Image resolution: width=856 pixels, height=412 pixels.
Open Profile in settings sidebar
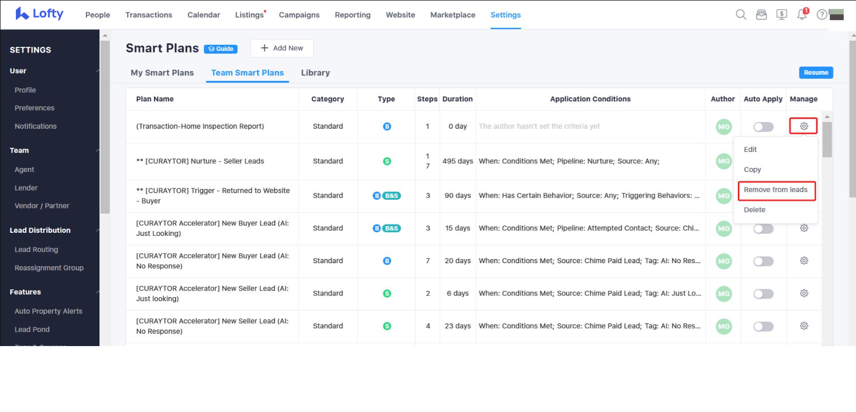tap(25, 90)
